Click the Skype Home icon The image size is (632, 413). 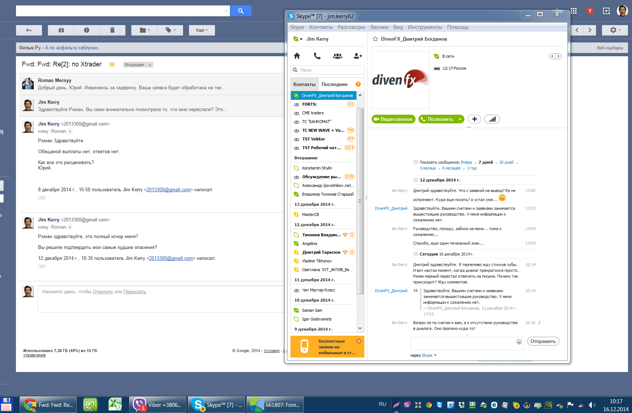point(297,56)
